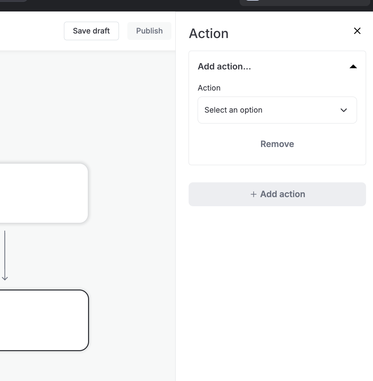Image resolution: width=373 pixels, height=381 pixels.
Task: Click the dark tab at top-left corner
Action: [x=14, y=1]
